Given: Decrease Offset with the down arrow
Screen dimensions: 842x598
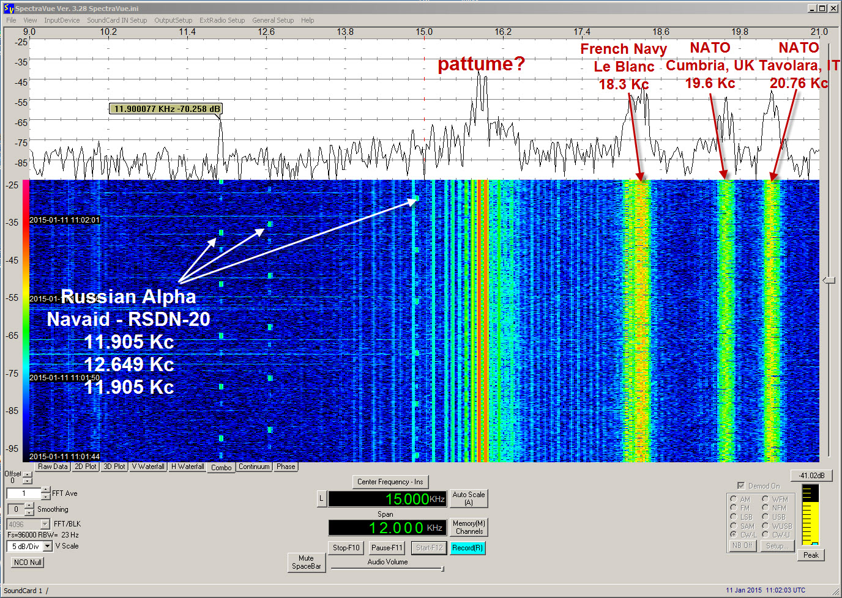Looking at the screenshot, I should [27, 481].
